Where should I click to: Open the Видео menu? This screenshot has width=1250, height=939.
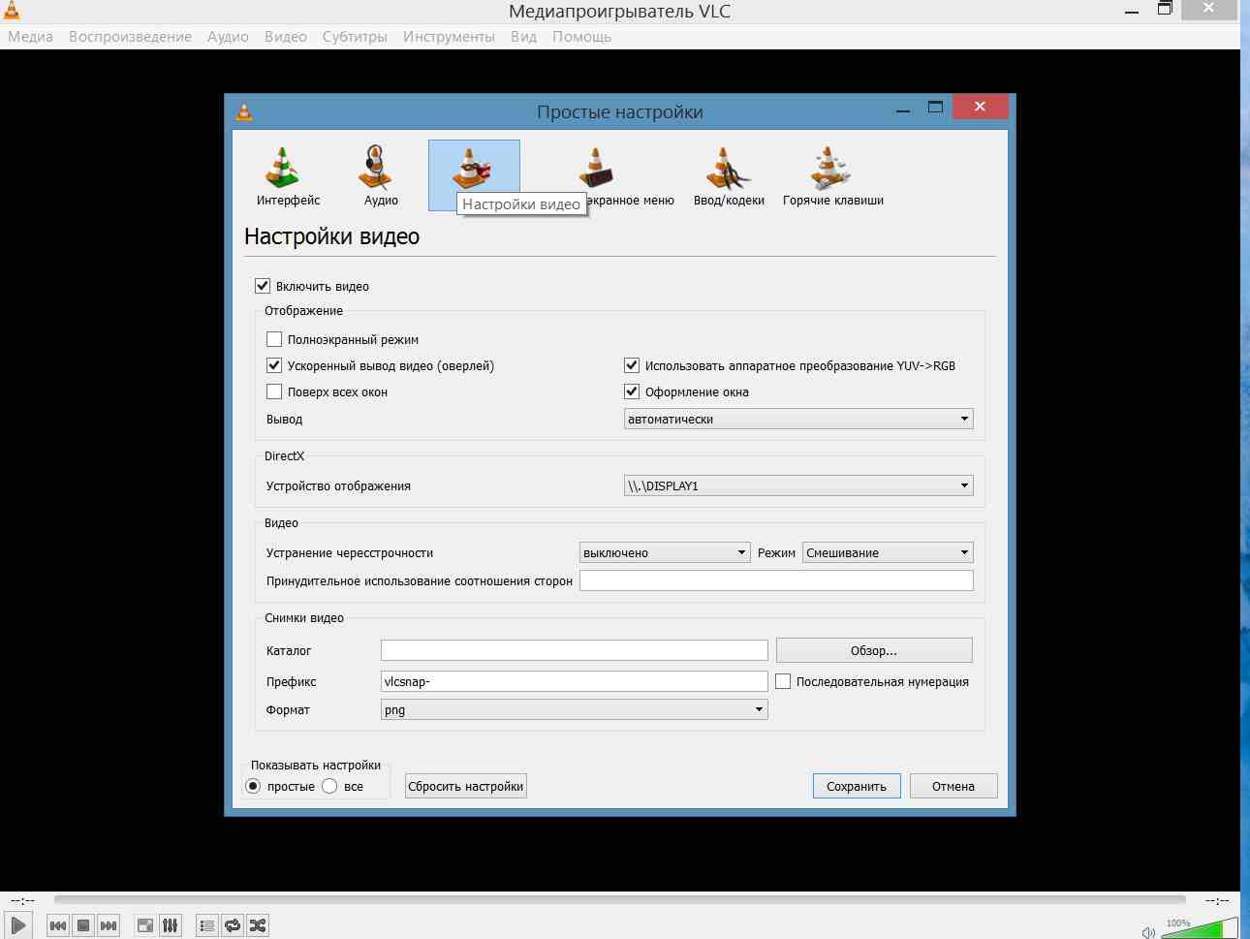pos(286,37)
